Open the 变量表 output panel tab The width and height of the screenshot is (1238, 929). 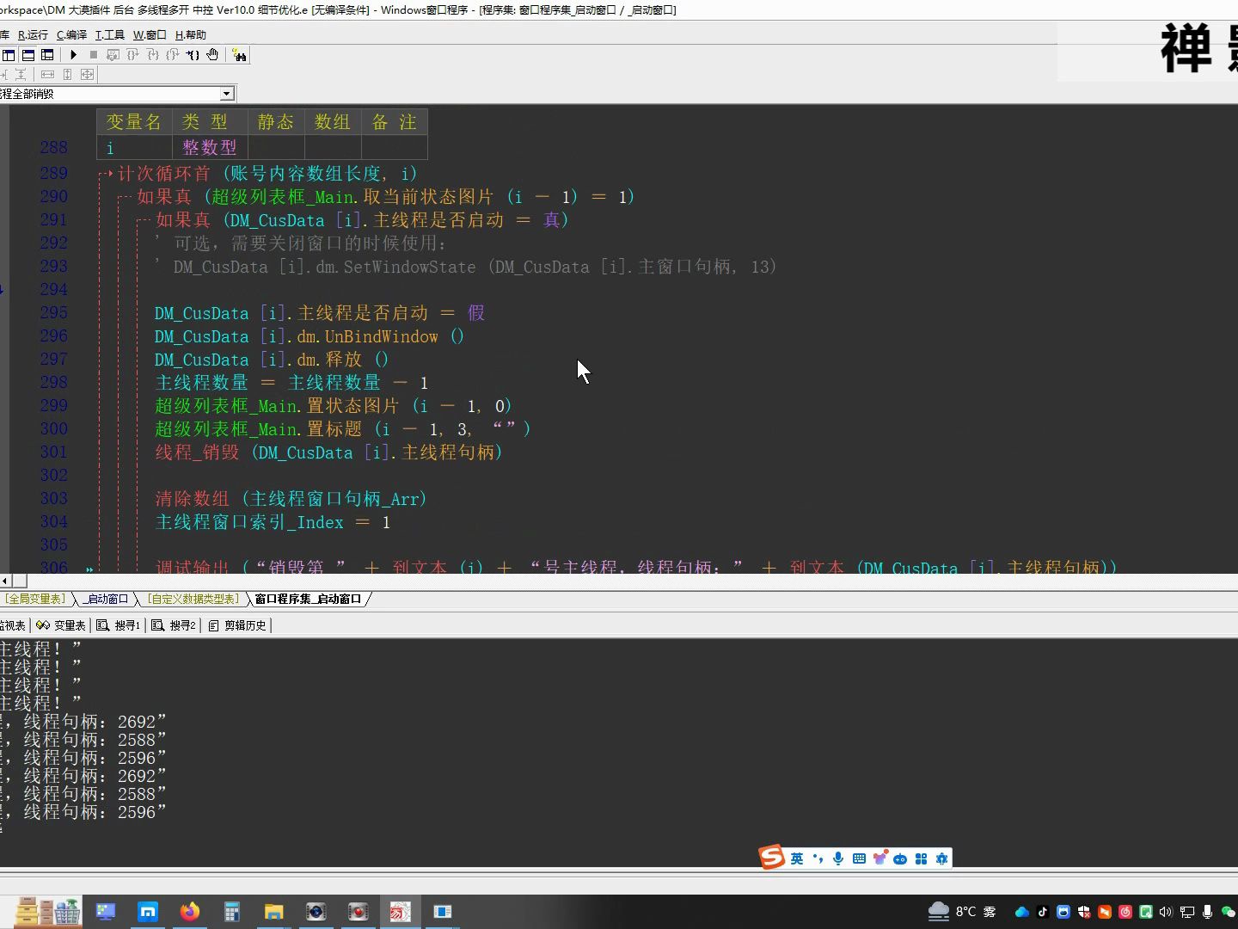(x=61, y=625)
